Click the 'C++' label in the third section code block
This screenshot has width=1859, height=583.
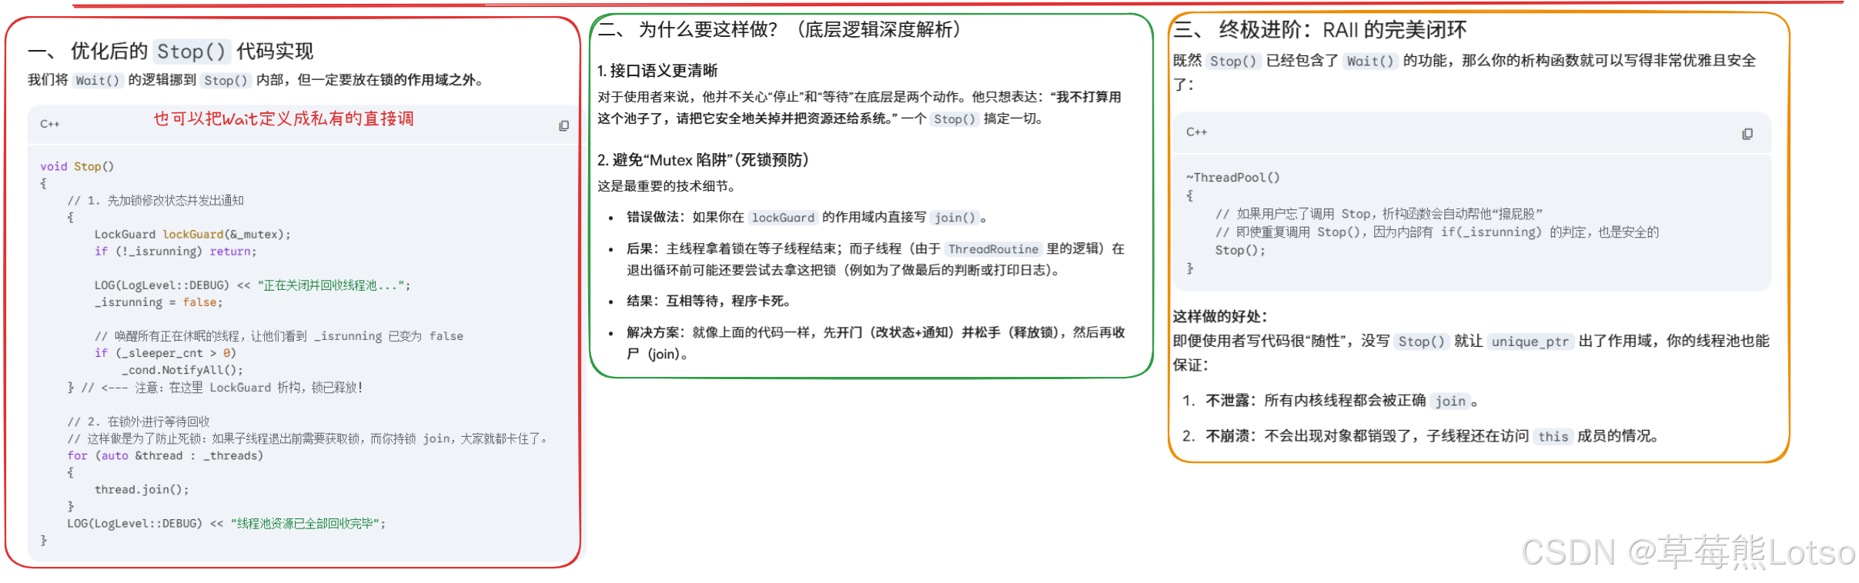click(1196, 132)
